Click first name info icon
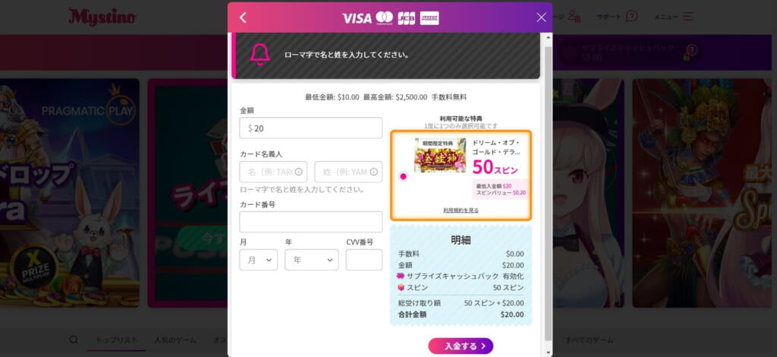The width and height of the screenshot is (777, 357). 298,172
